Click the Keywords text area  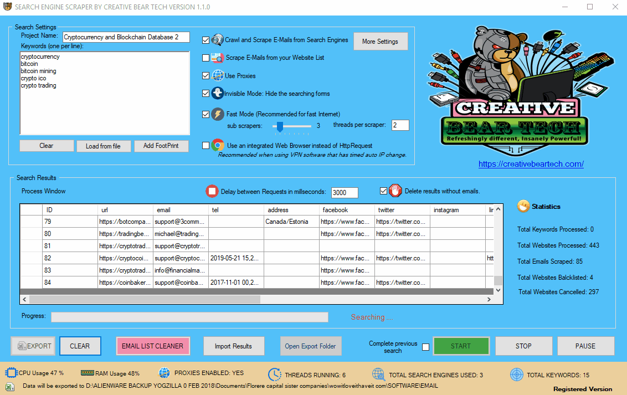(105, 93)
